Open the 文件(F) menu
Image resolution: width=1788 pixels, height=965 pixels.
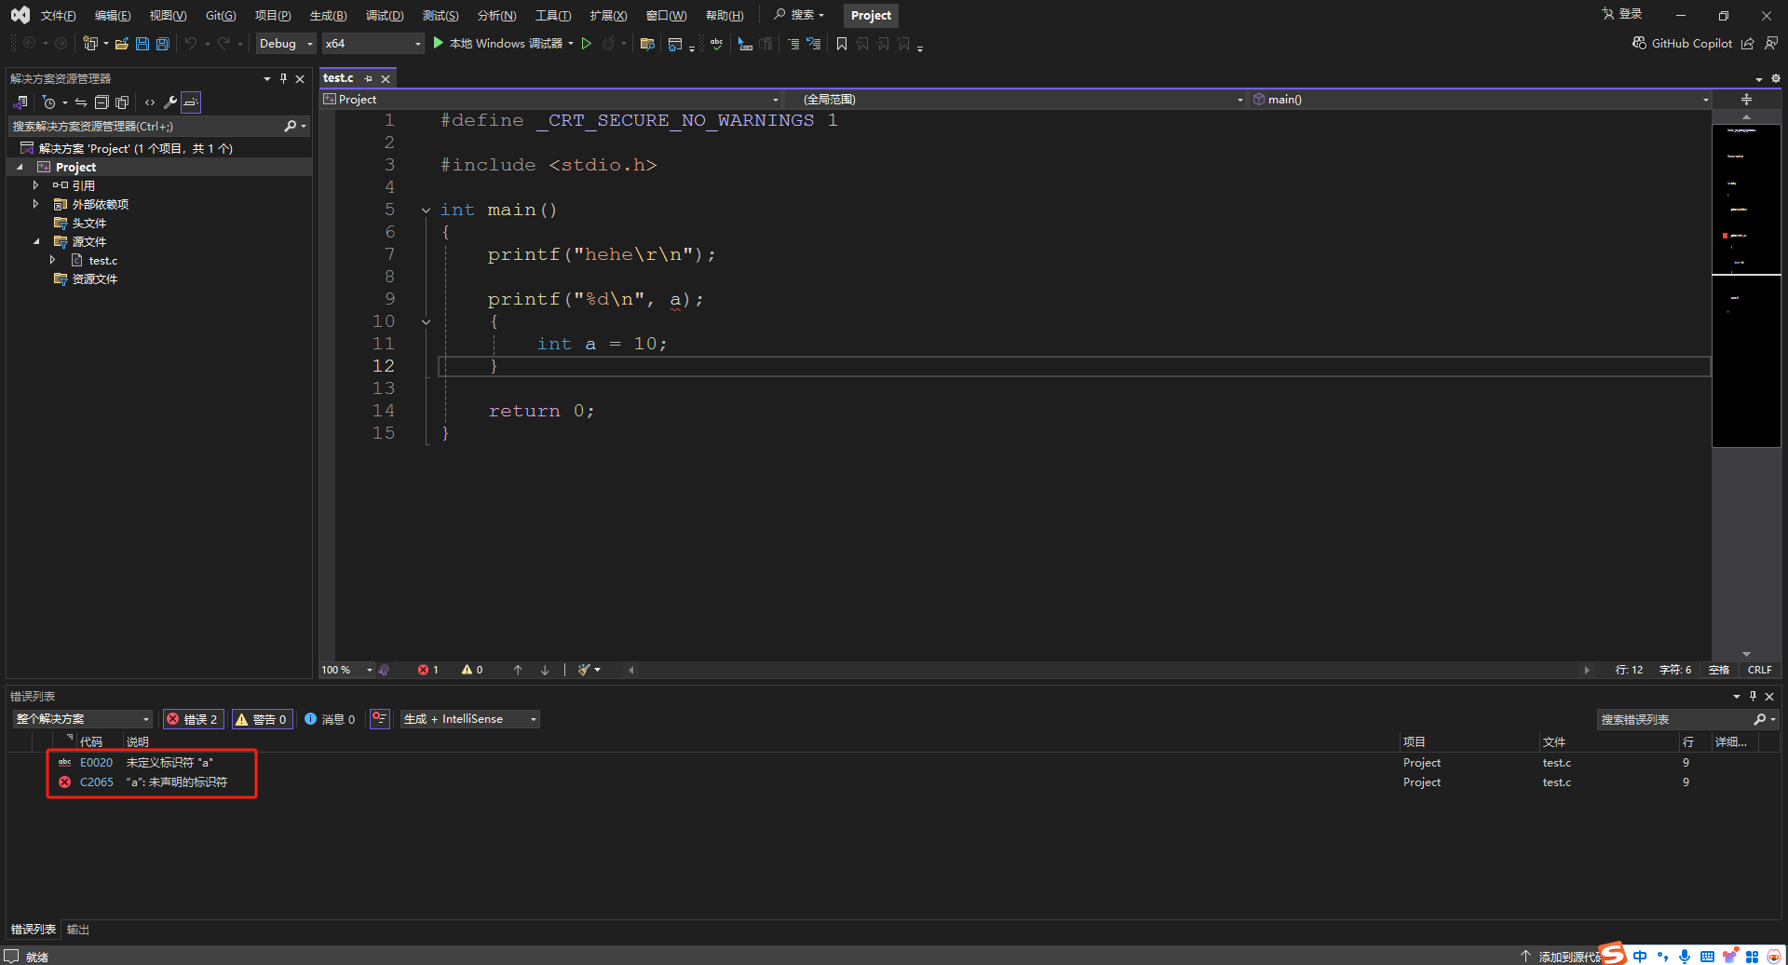(58, 16)
